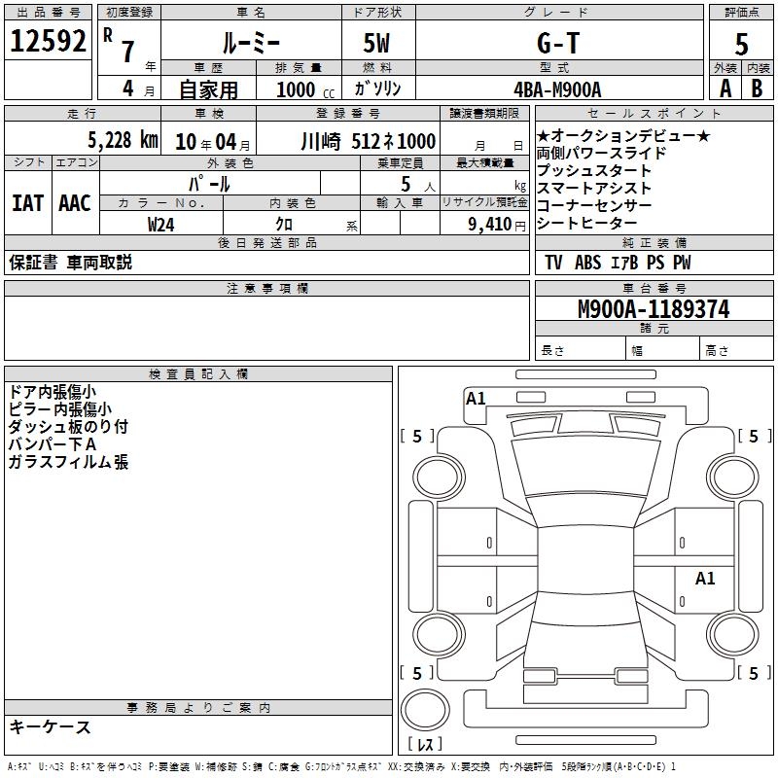Click the shift type IAT
The image size is (778, 778).
click(x=28, y=203)
